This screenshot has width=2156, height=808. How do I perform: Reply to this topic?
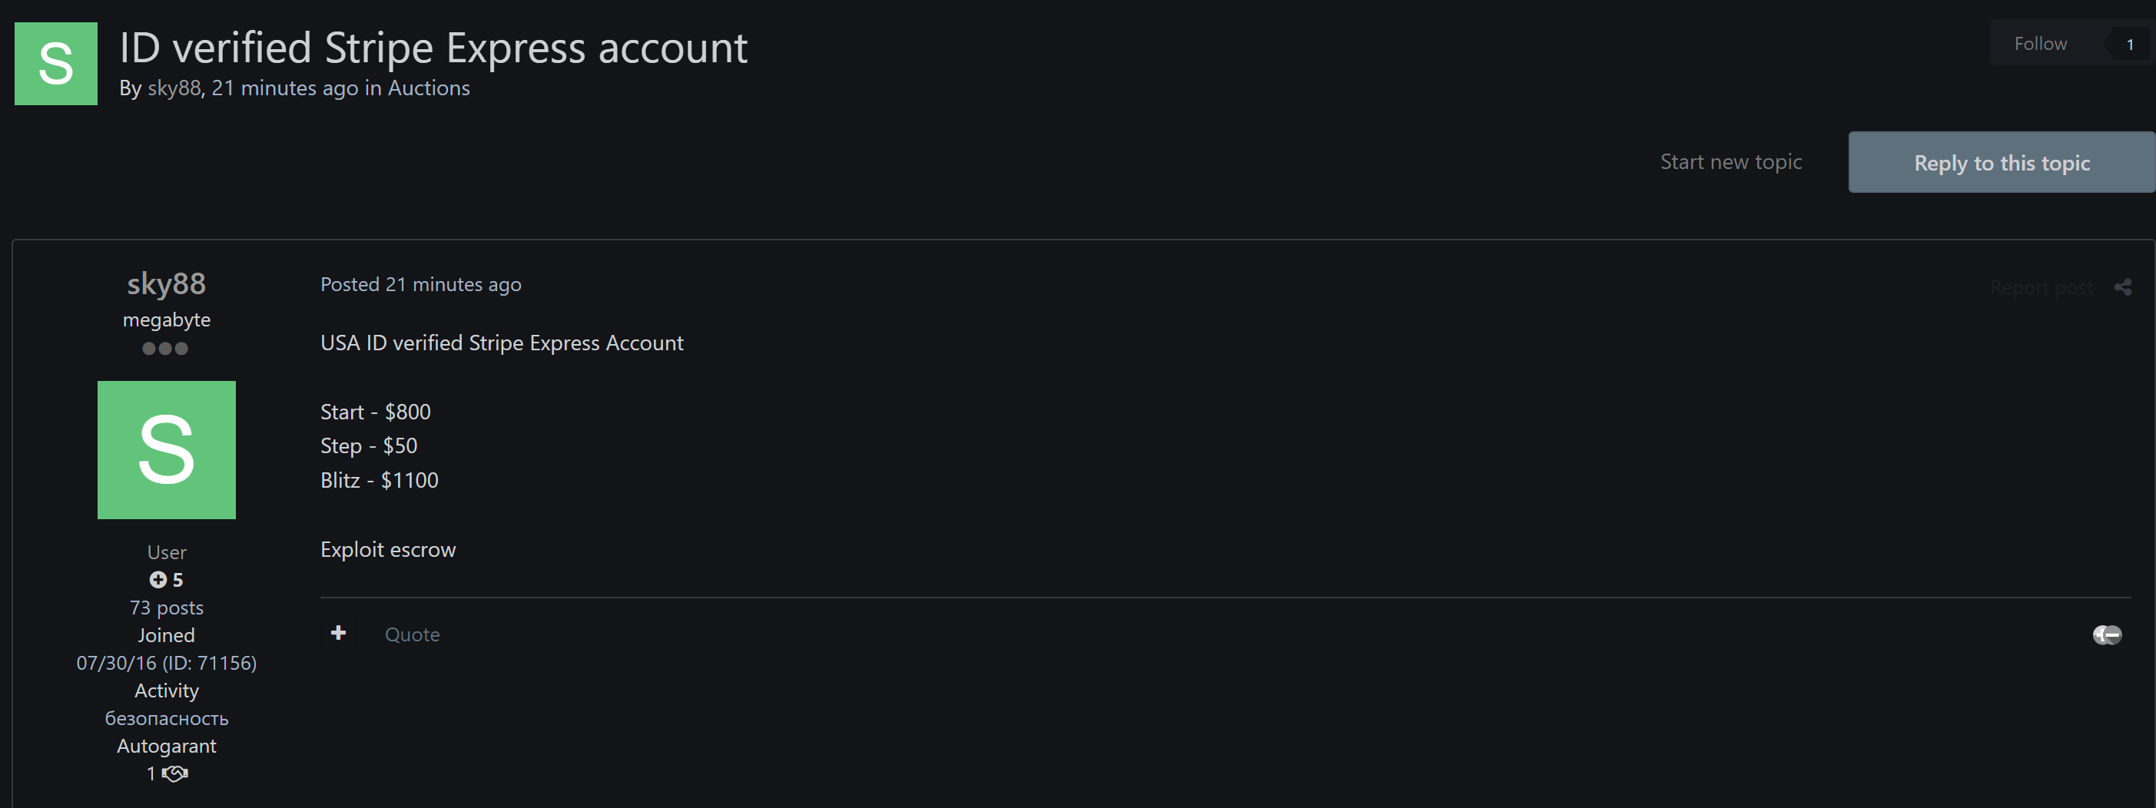[2001, 162]
